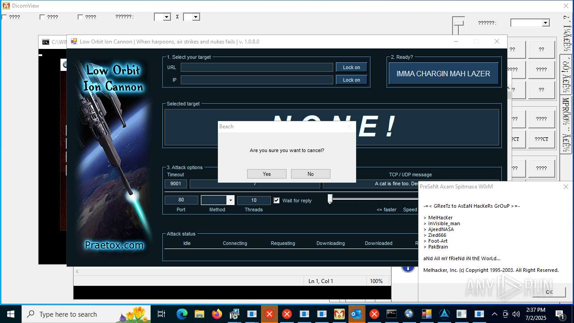Click No in the Beach dialog
Screen dimensions: 574x323
click(311, 174)
